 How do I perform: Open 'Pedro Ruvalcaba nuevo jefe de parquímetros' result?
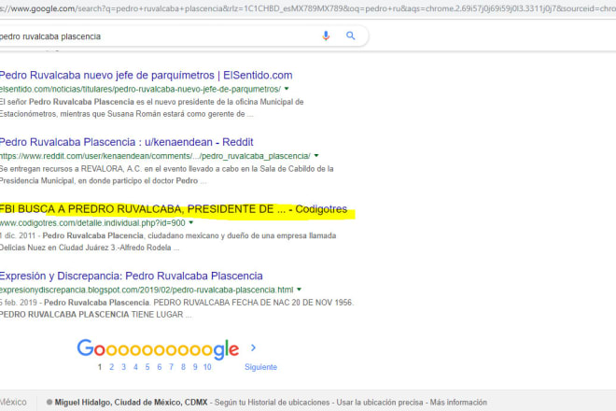tap(146, 75)
